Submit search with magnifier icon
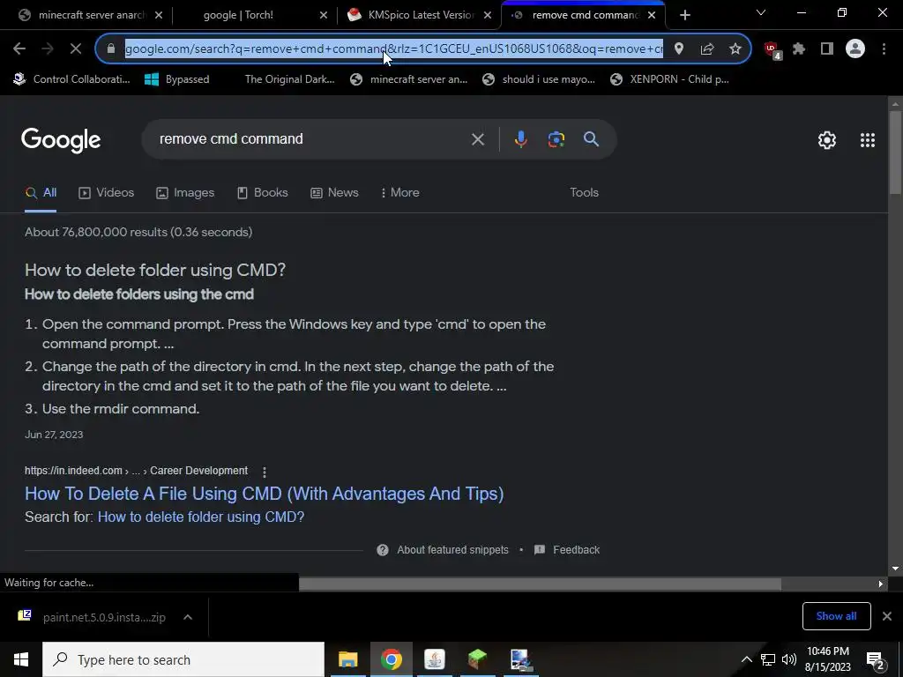 pyautogui.click(x=592, y=139)
